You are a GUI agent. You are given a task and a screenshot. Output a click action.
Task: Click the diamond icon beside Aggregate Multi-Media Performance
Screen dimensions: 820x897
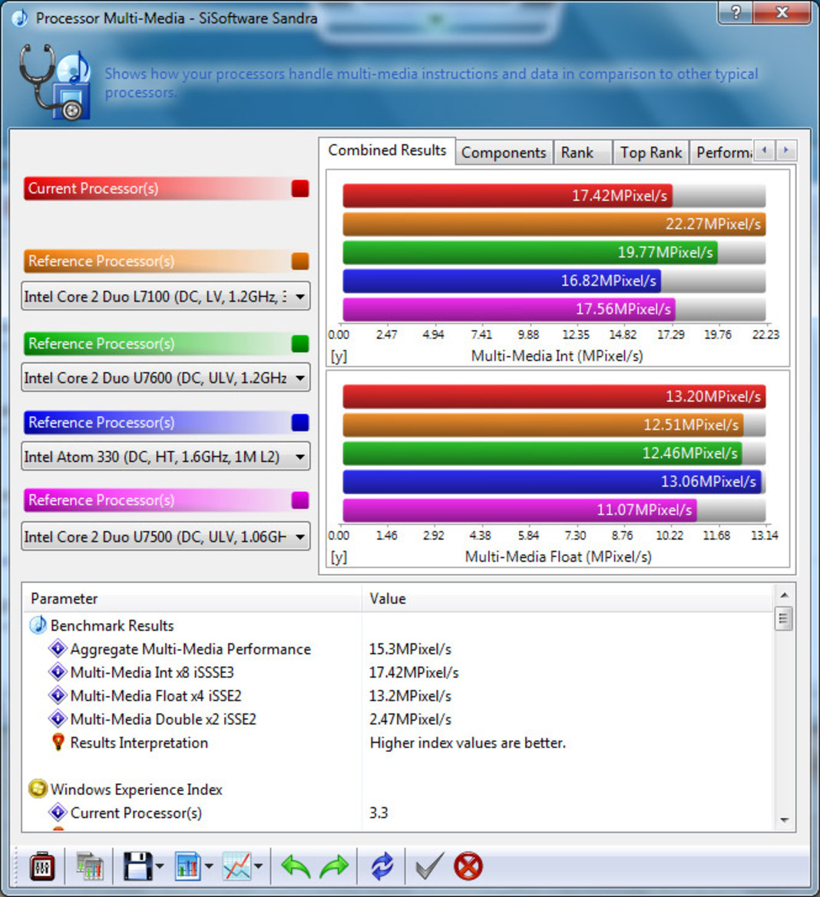coord(58,648)
